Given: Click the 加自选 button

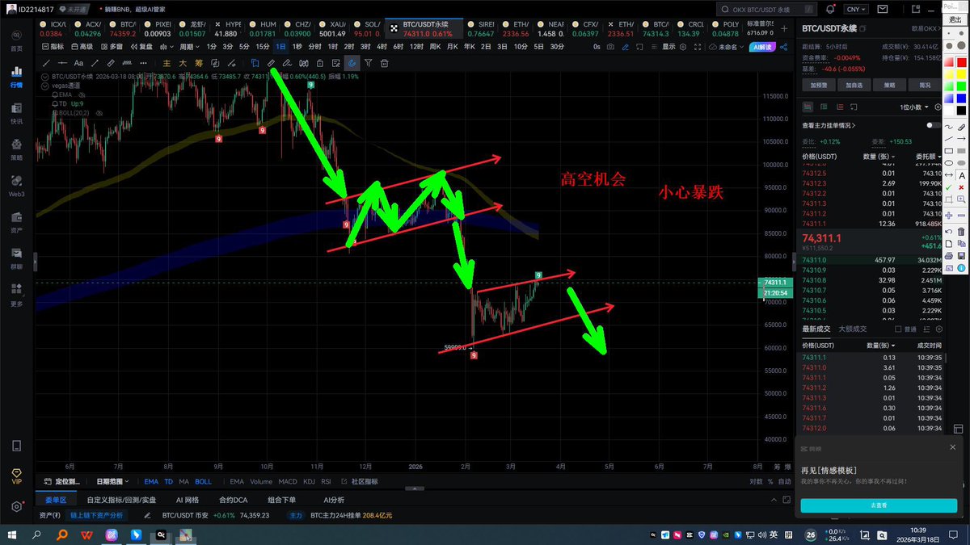Looking at the screenshot, I should point(854,84).
